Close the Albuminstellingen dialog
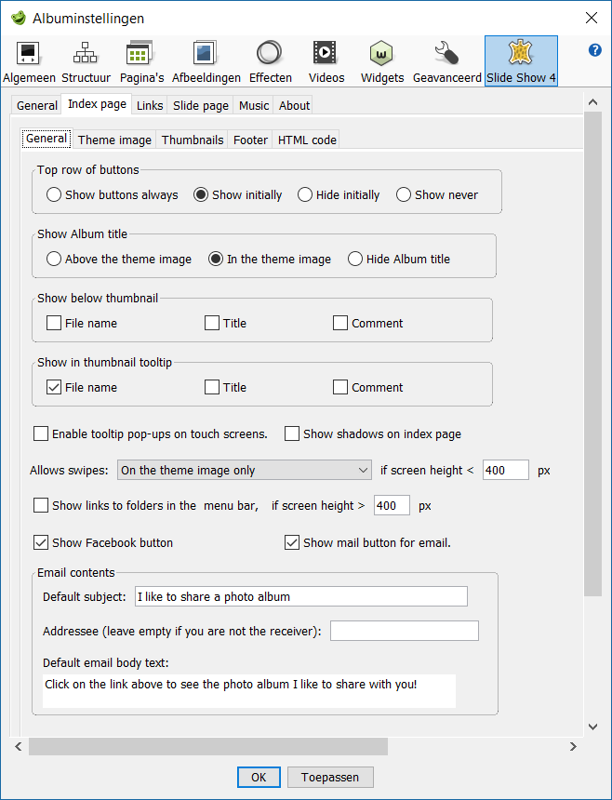The width and height of the screenshot is (612, 800). [592, 18]
